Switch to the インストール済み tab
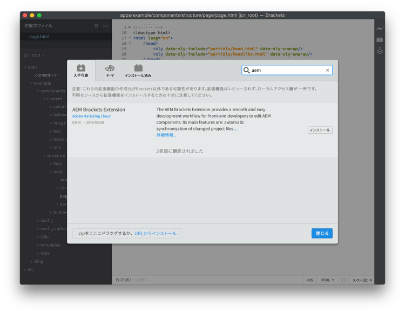Image resolution: width=405 pixels, height=313 pixels. (x=138, y=71)
